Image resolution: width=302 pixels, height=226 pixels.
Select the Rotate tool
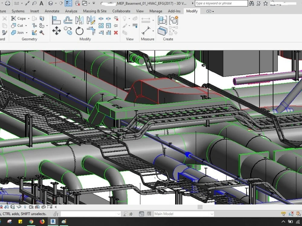79,31
